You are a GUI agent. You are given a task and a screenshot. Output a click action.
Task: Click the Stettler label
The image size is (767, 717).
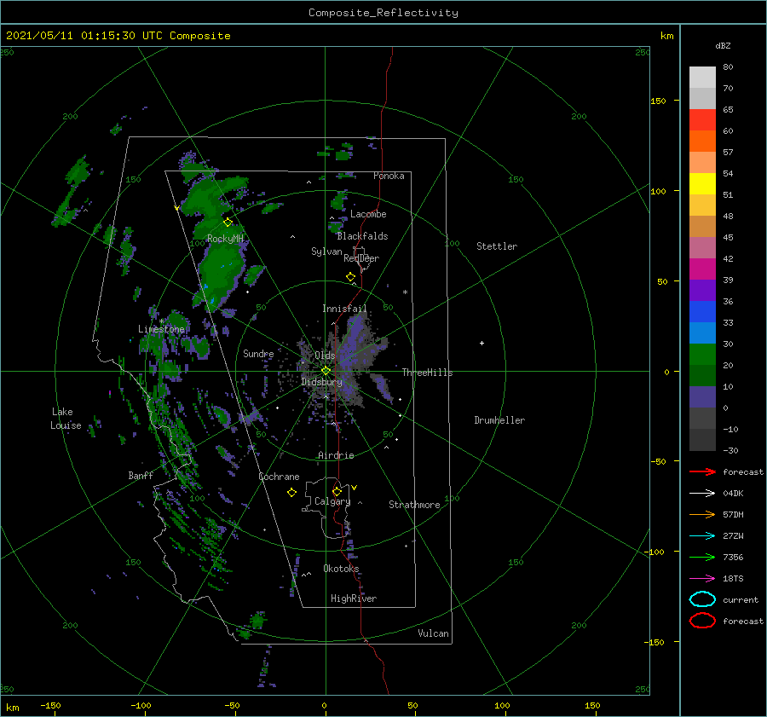pos(497,246)
